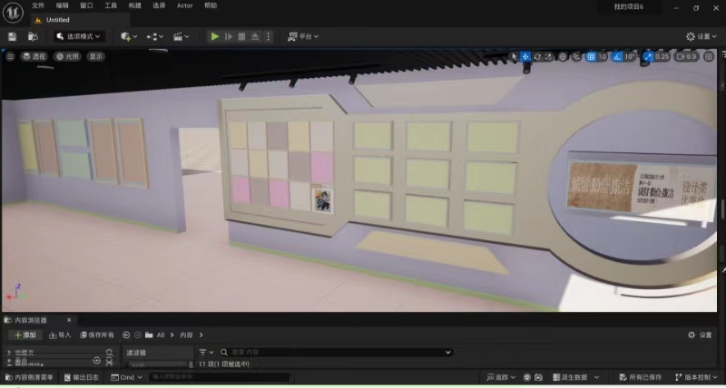
Task: Select the rotate gizmo tool
Action: 537,57
